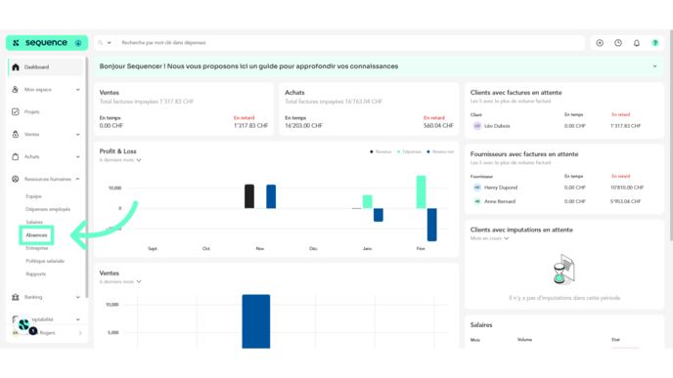
Task: Click Henry Dupond avatar icon
Action: coord(476,188)
